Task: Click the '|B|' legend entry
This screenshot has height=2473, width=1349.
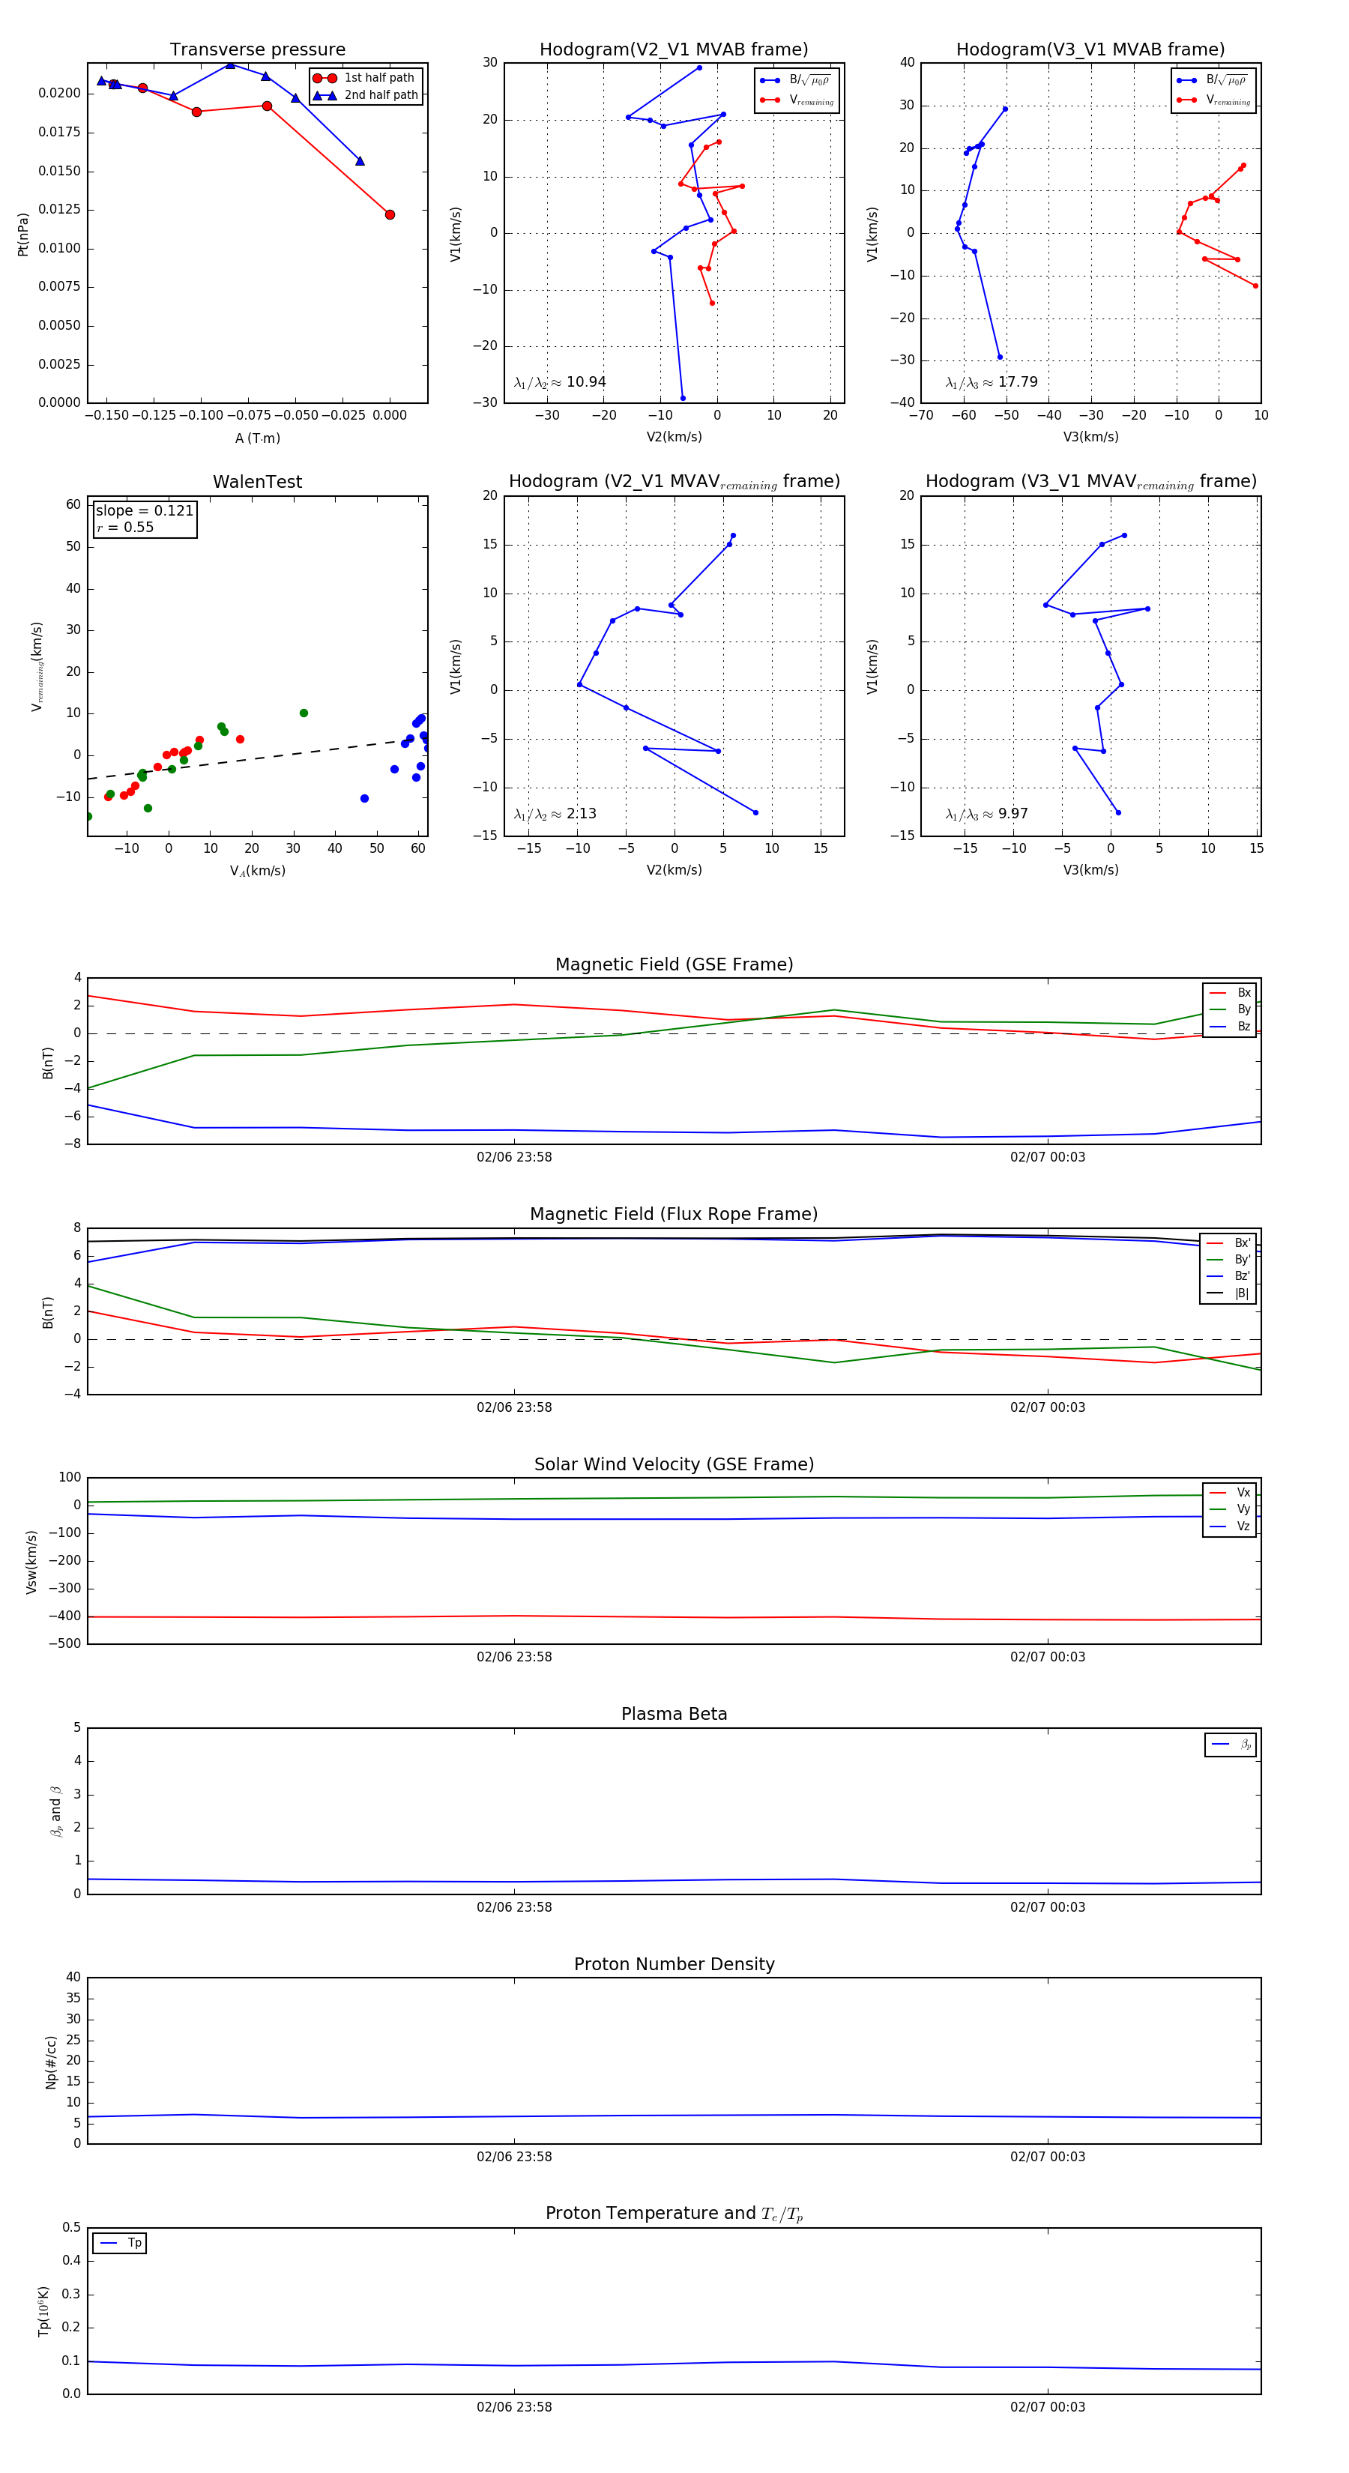Action: (1230, 1294)
